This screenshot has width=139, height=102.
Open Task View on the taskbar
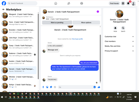click(x=6, y=97)
